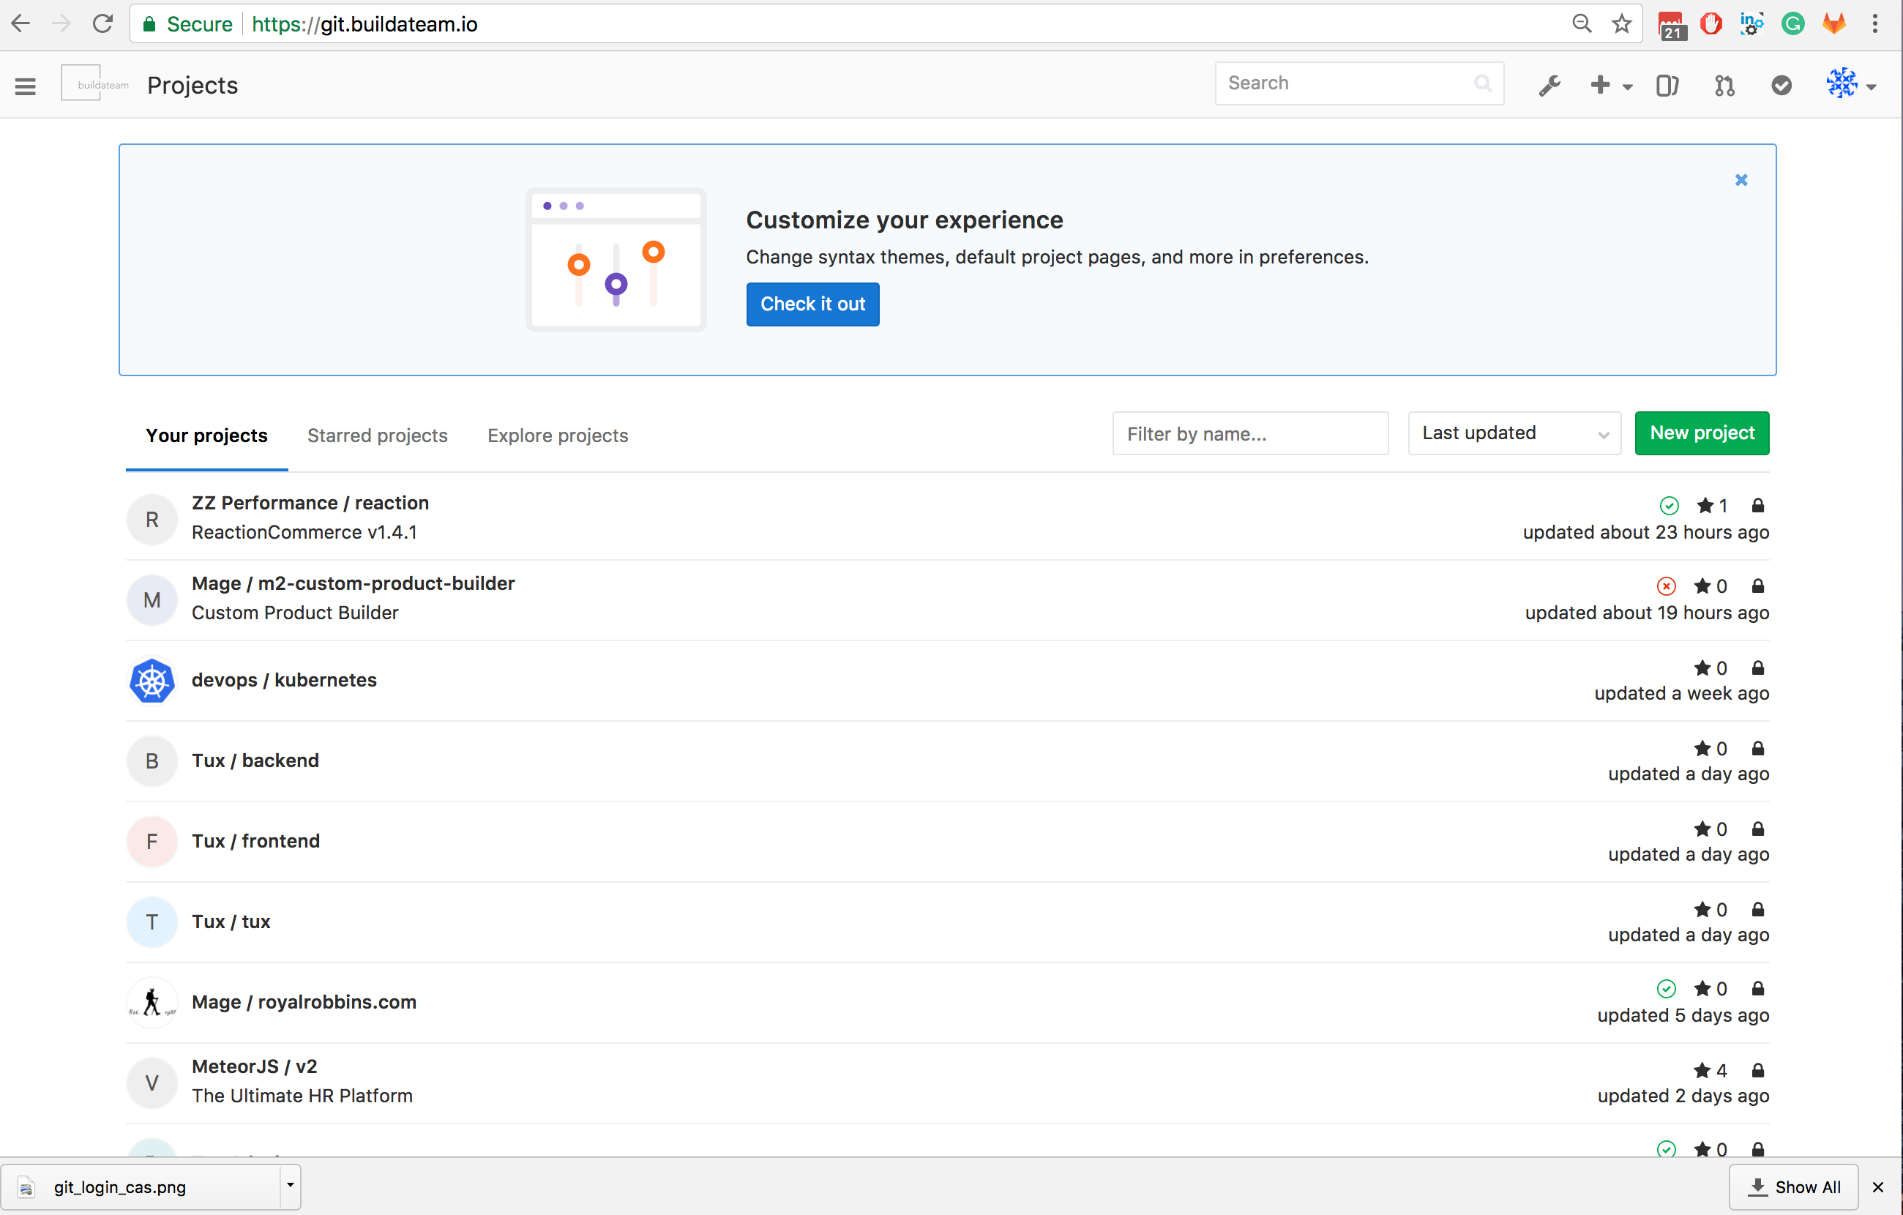
Task: Open the git_login_cas.png download
Action: (x=141, y=1186)
